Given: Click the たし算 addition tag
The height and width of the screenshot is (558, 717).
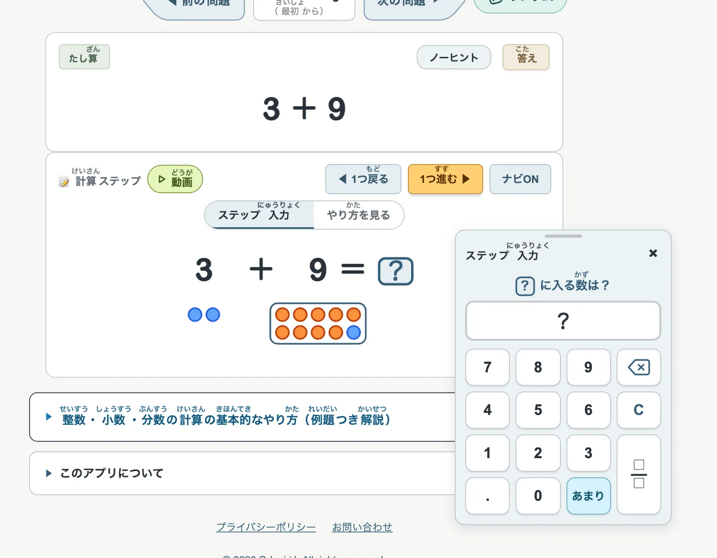Looking at the screenshot, I should pyautogui.click(x=84, y=57).
